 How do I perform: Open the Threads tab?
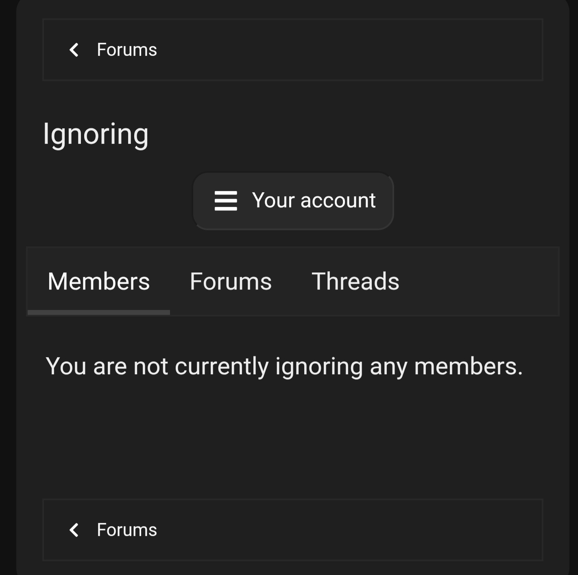coord(356,281)
